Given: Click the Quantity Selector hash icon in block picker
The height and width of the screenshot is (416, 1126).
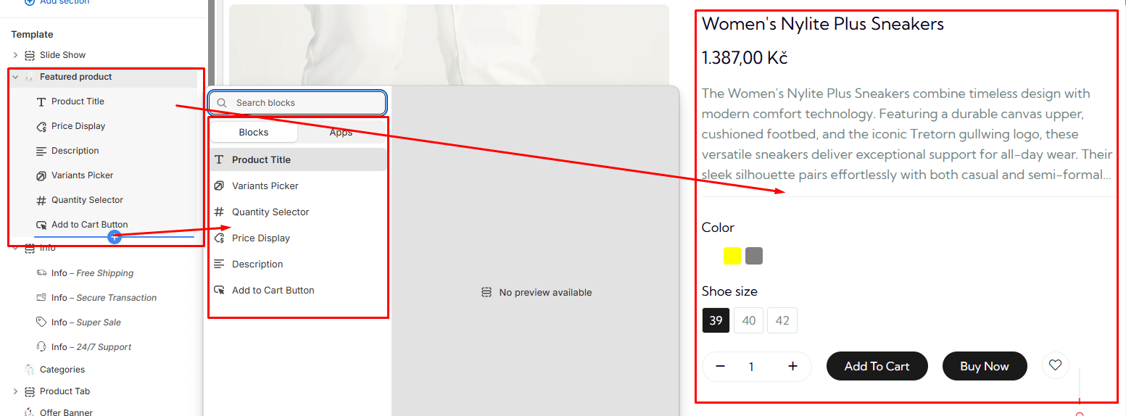Looking at the screenshot, I should [x=219, y=212].
